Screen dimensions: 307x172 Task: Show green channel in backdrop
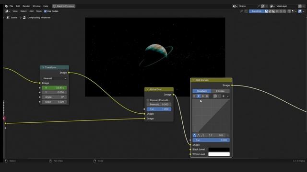click(x=281, y=11)
